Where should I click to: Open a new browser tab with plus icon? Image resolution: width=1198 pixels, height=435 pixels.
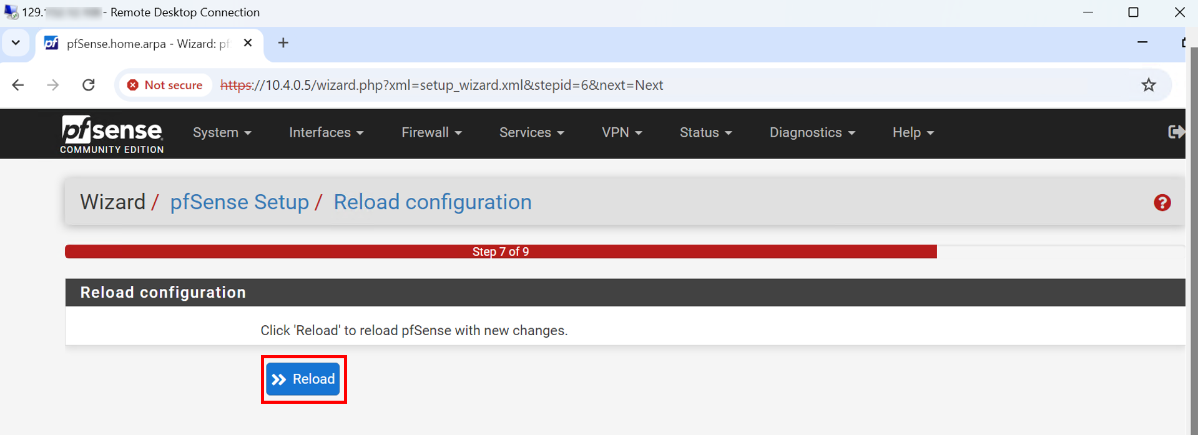tap(283, 43)
